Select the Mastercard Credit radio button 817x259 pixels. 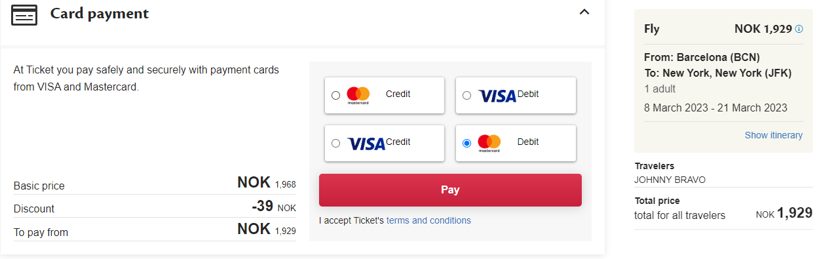(x=335, y=95)
